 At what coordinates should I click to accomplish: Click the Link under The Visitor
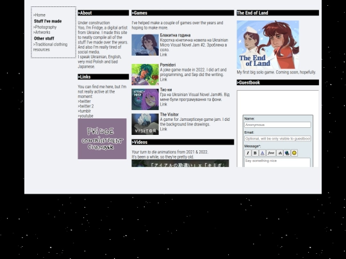(x=163, y=129)
